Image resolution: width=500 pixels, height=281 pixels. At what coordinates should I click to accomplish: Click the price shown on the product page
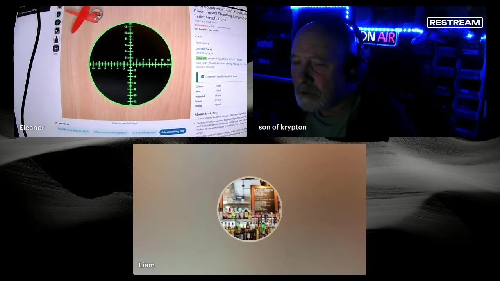199,37
